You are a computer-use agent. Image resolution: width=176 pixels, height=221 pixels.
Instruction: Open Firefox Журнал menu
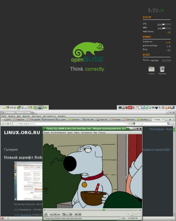[x=26, y=116]
